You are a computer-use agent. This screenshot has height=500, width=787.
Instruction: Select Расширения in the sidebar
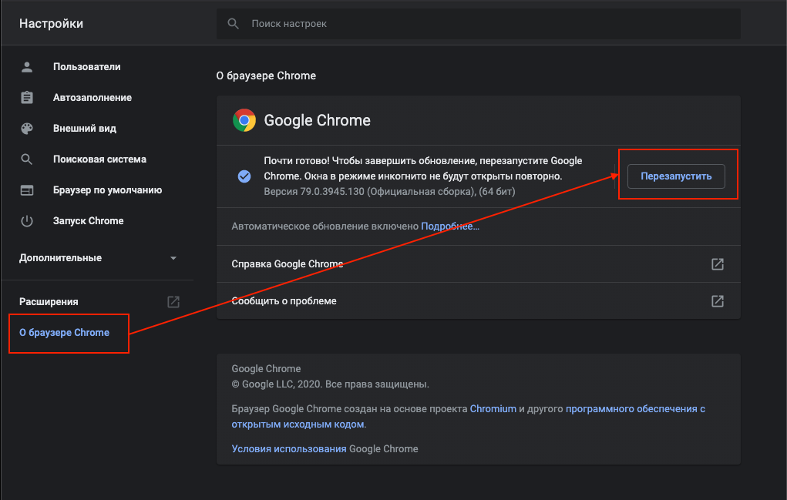(x=49, y=302)
